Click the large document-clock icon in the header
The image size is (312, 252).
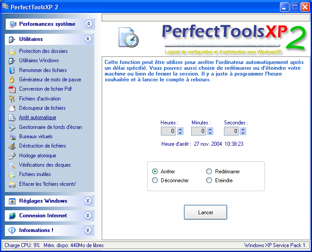[x=128, y=37]
